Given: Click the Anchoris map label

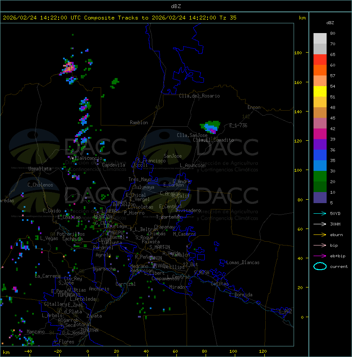Looking at the screenshot, I should pyautogui.click(x=99, y=289).
